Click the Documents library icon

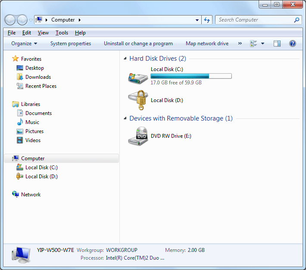click(20, 113)
